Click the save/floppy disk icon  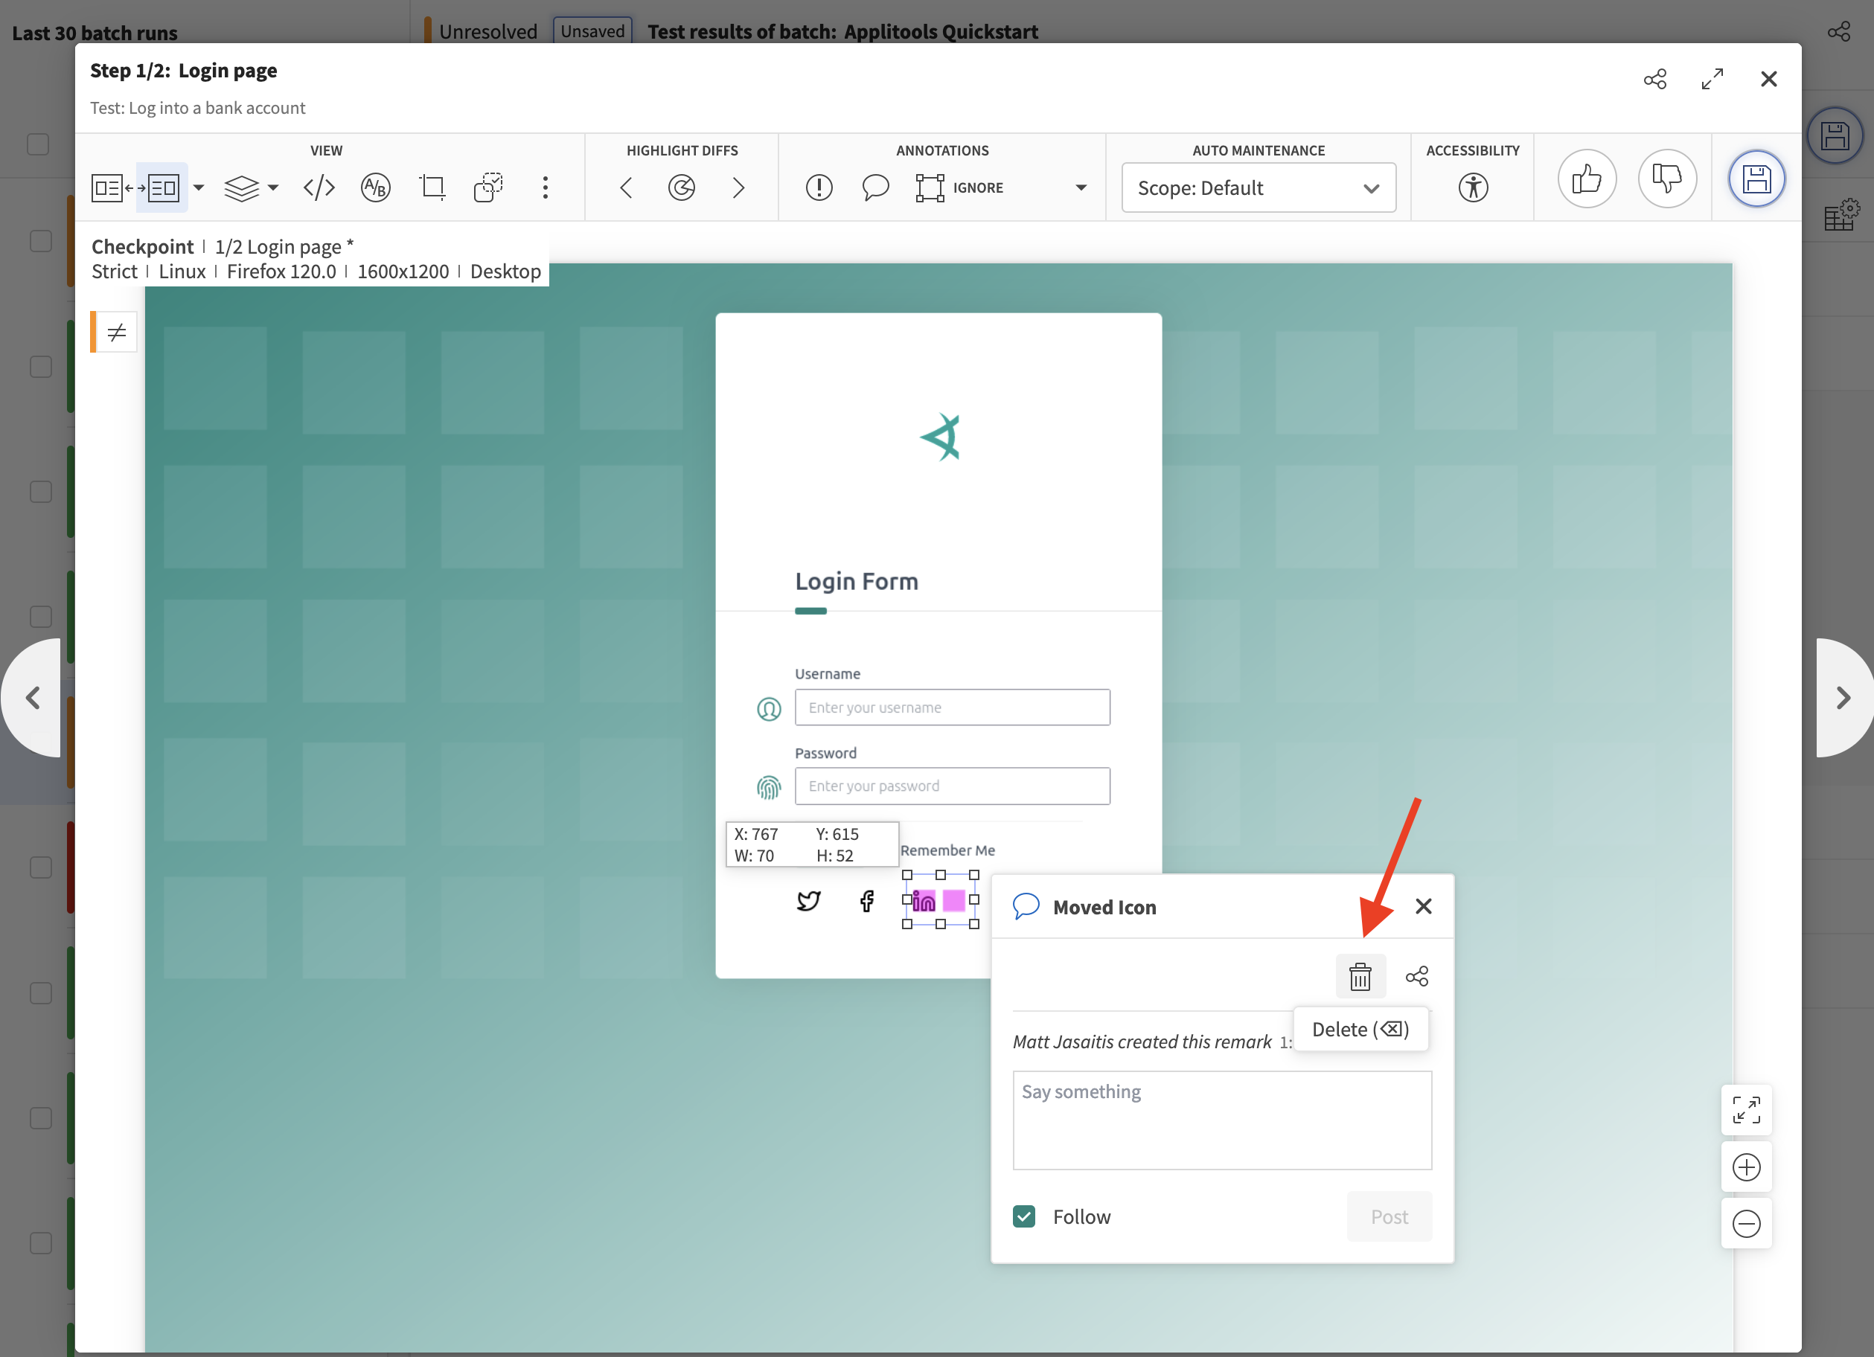click(x=1755, y=179)
